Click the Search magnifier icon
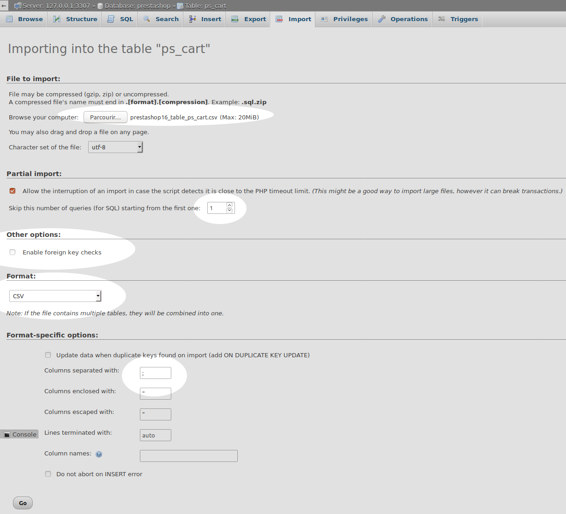Viewport: 566px width, 514px height. point(146,19)
